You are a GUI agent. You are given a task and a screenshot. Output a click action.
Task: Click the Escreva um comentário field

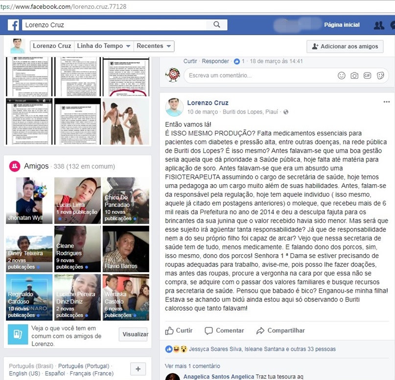click(259, 75)
